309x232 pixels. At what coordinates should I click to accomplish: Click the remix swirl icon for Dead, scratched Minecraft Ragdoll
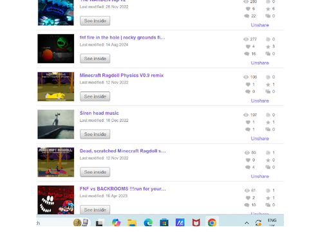coord(268,153)
